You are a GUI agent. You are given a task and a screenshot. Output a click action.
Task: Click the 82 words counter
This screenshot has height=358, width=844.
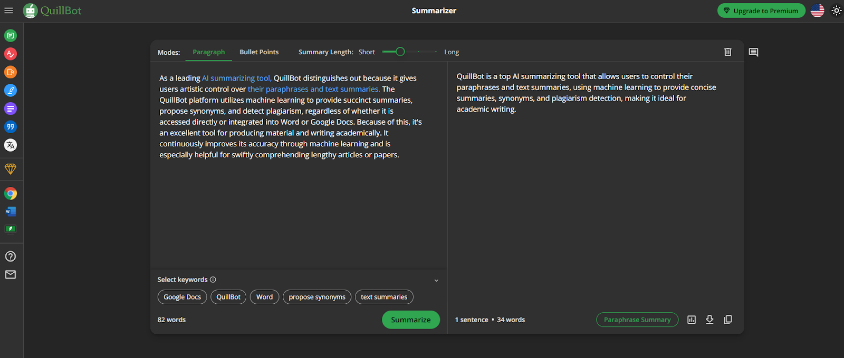pyautogui.click(x=171, y=320)
